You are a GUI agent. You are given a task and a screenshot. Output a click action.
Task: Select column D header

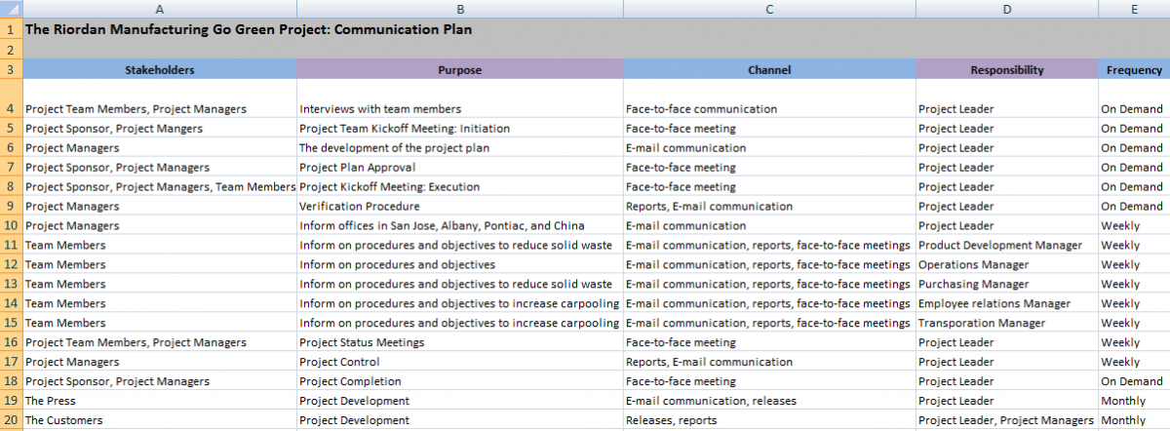(x=1006, y=9)
